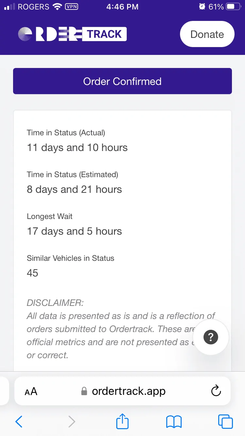Viewport: 245px width, 436px height.
Task: Show open tabs overview icon
Action: point(225,422)
